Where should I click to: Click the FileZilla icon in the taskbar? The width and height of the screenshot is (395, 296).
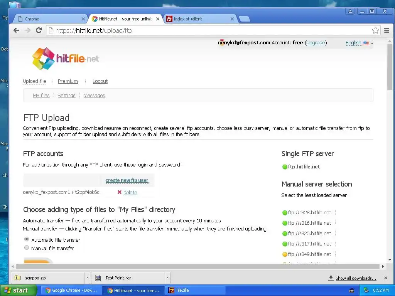171,290
